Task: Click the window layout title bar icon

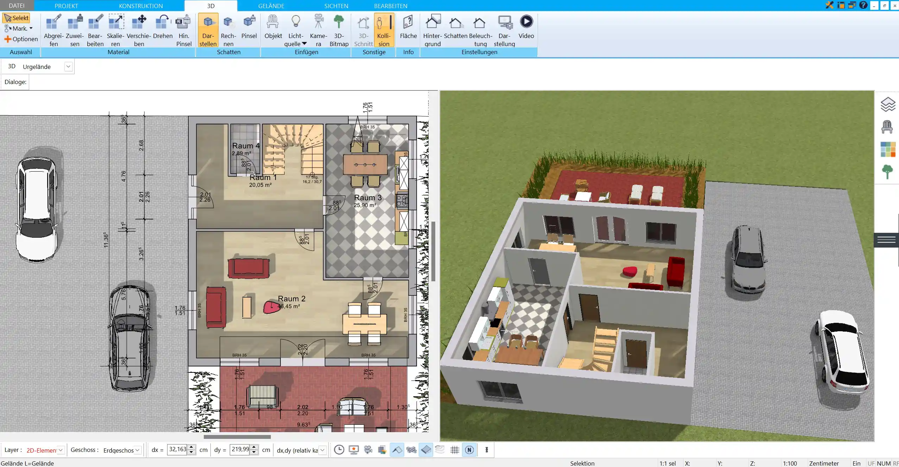Action: [841, 5]
